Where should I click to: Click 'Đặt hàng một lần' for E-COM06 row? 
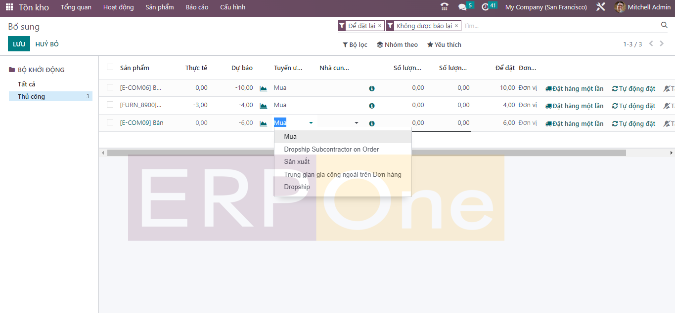click(574, 89)
